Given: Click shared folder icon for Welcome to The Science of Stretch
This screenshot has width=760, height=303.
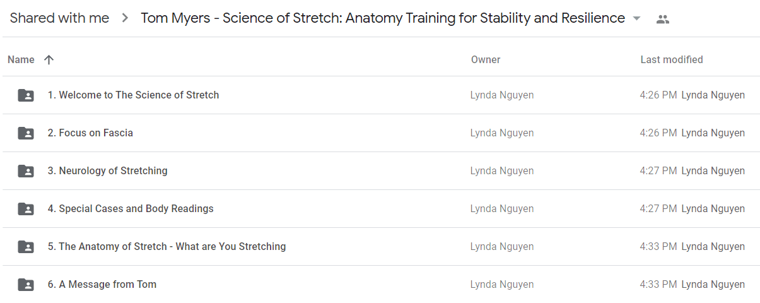Looking at the screenshot, I should click(26, 95).
